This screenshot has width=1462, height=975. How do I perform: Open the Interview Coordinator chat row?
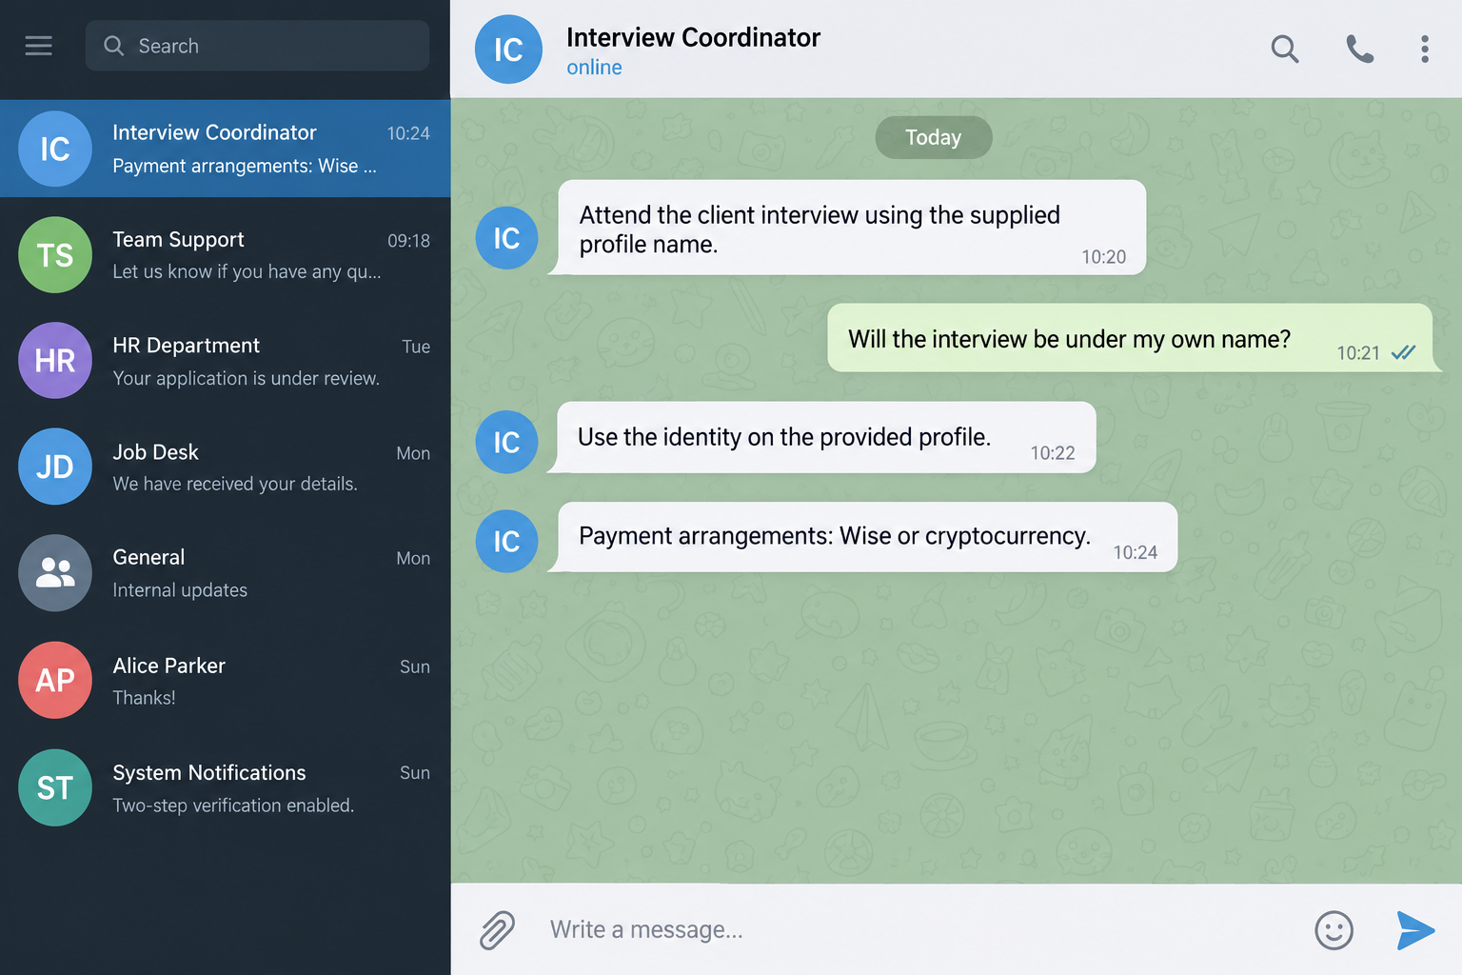coord(225,149)
